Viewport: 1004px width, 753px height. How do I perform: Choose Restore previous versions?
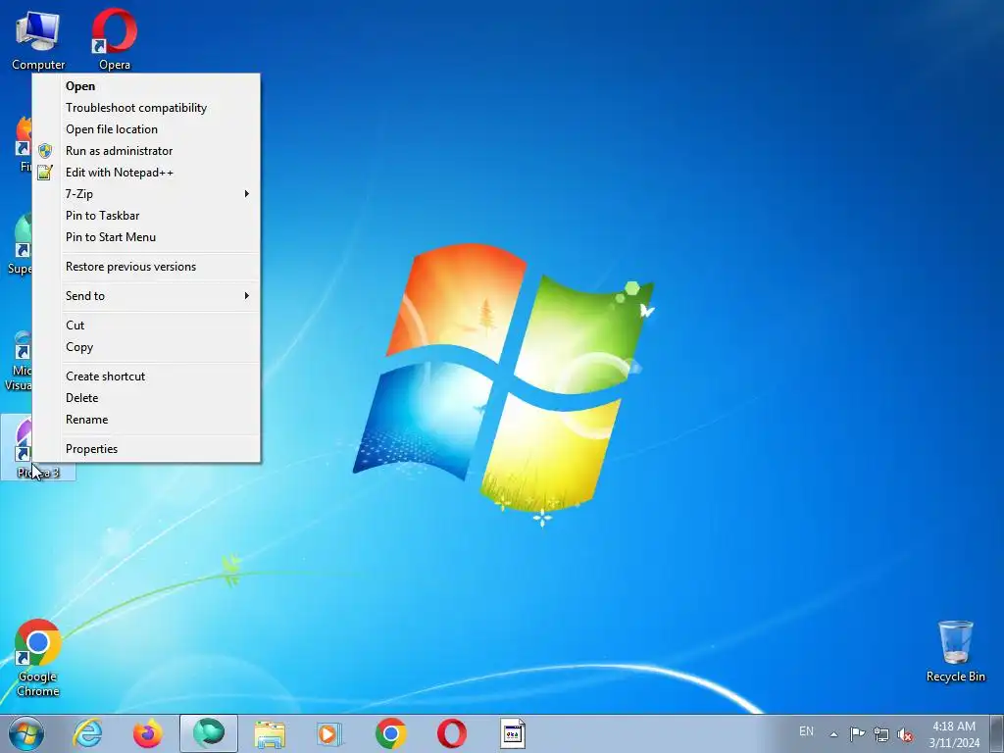146,267
